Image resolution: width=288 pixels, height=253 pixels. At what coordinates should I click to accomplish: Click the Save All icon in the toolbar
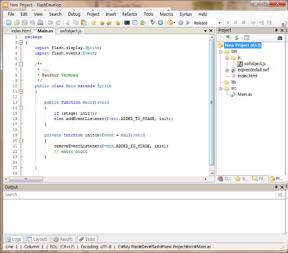click(32, 22)
